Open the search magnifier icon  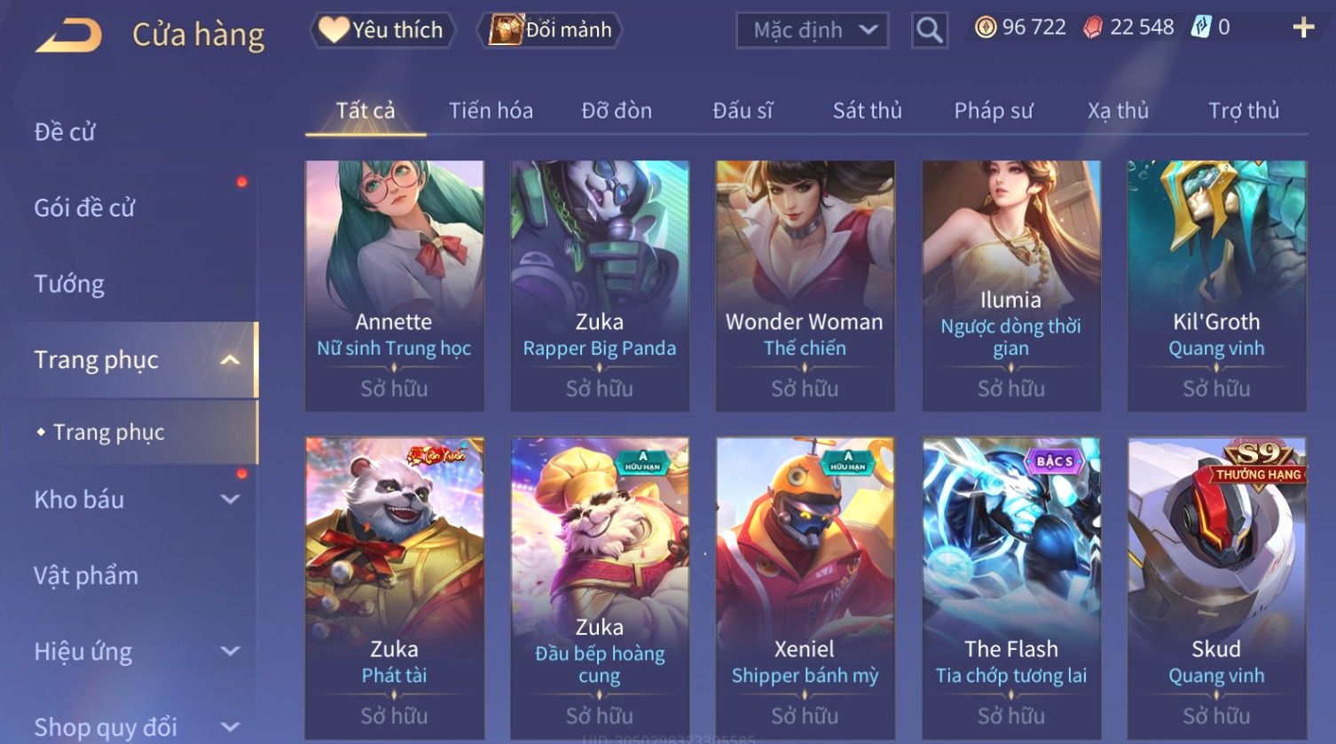pyautogui.click(x=930, y=30)
